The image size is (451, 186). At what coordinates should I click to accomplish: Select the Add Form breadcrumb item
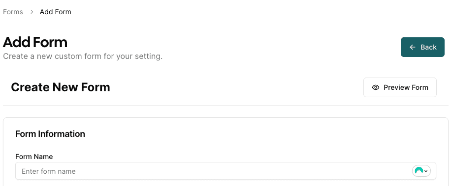[x=56, y=12]
